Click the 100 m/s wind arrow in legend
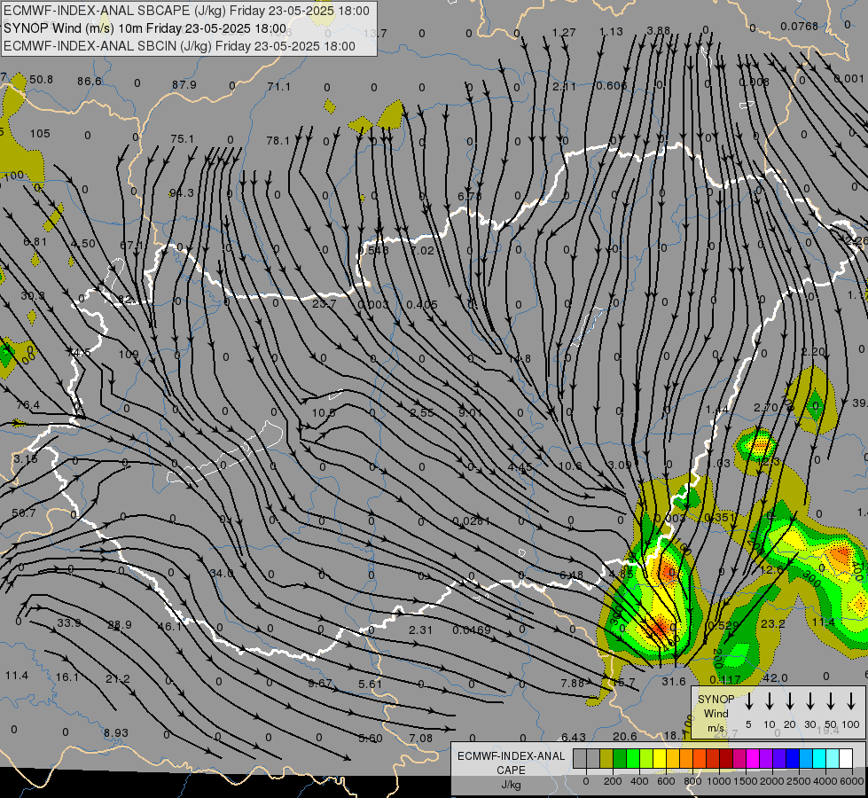Viewport: 868px width, 798px height. point(851,701)
